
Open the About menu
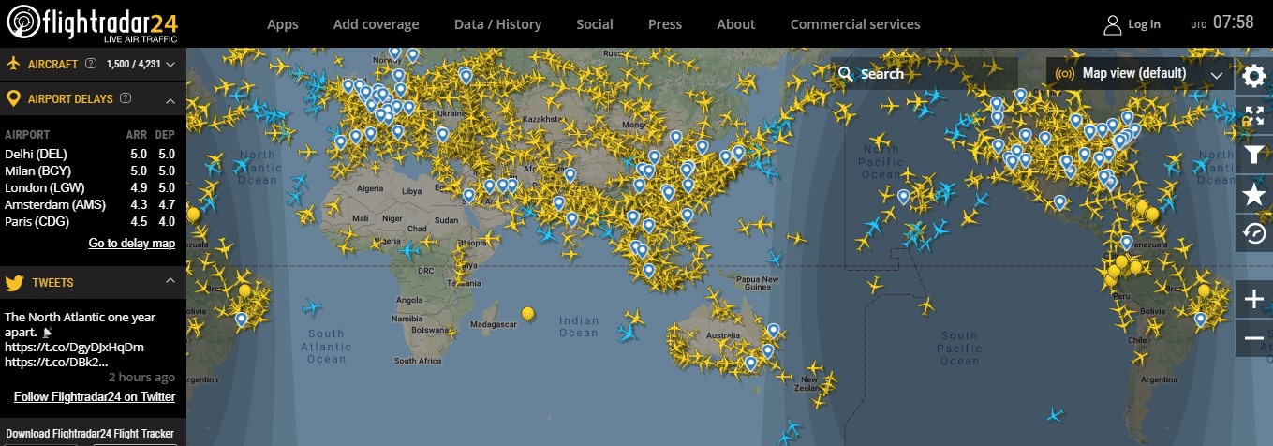pos(736,24)
